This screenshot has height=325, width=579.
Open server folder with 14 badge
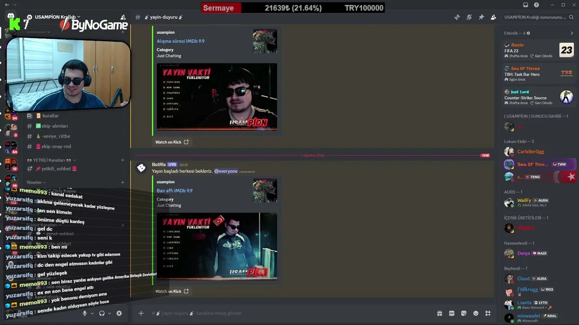tap(11, 181)
